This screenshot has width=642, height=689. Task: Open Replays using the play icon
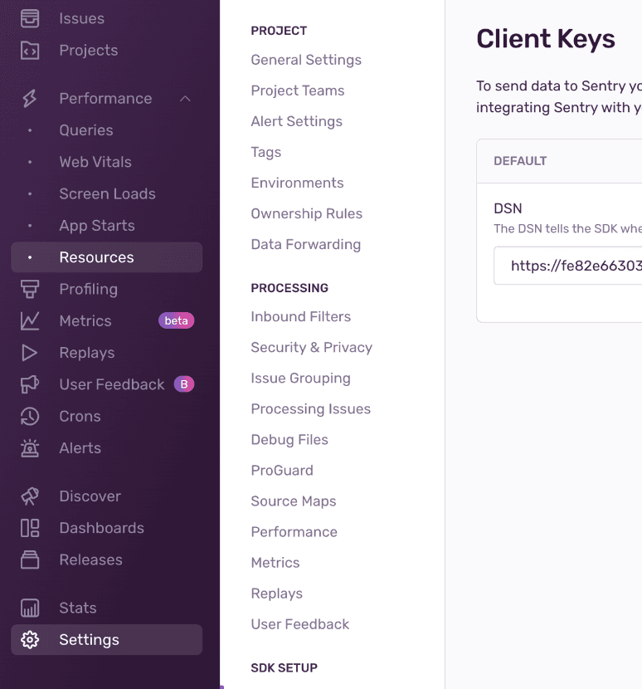[x=30, y=353]
